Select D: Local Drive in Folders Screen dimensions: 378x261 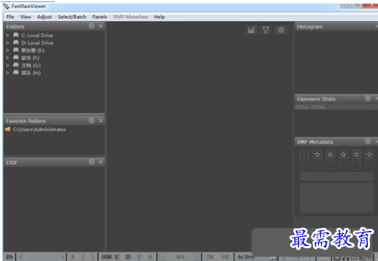tap(37, 43)
